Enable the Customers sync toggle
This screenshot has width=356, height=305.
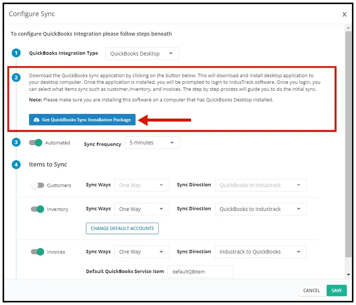coord(37,185)
